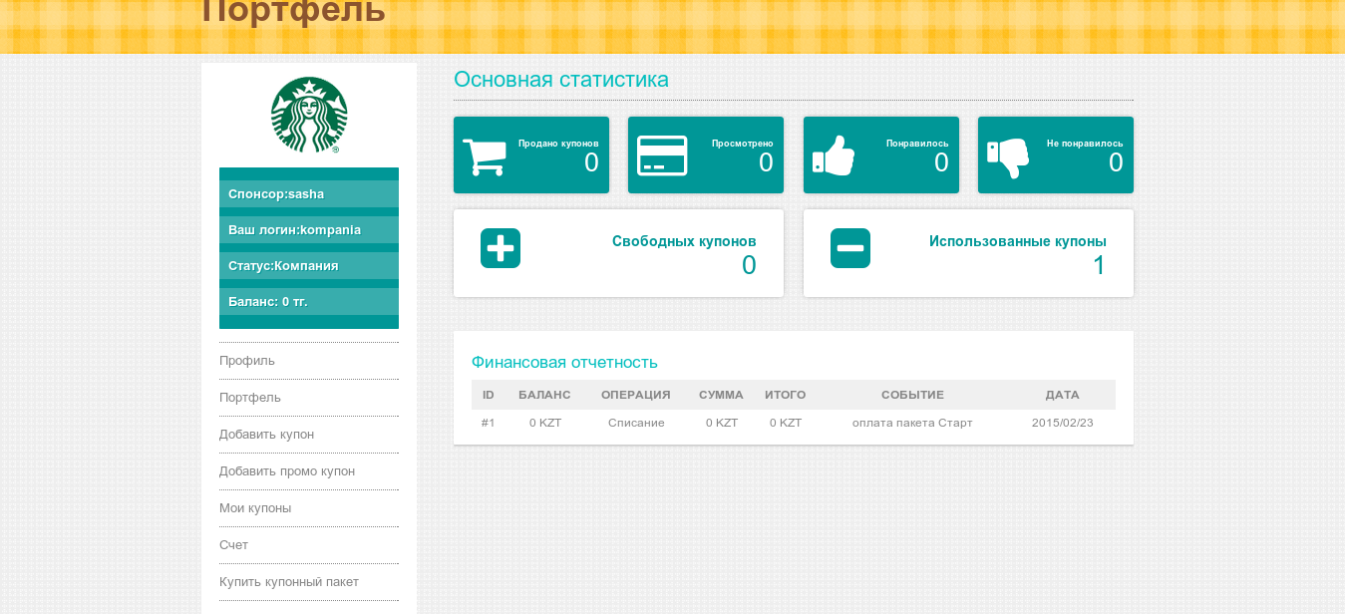Go to Мои купоны

255,508
